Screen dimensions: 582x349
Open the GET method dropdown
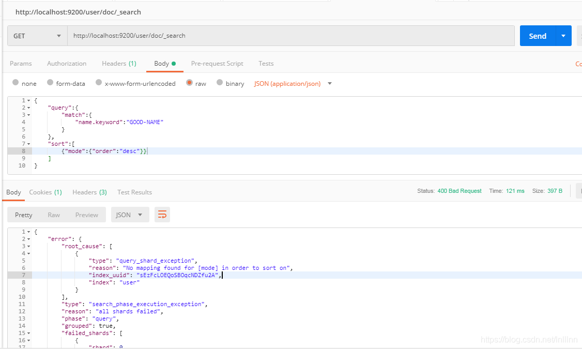(x=37, y=36)
